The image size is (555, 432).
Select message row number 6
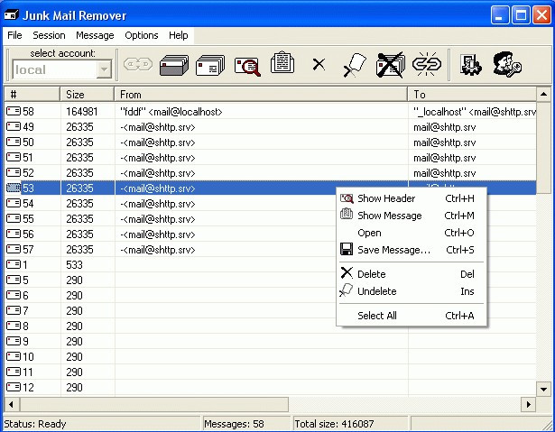(x=271, y=295)
